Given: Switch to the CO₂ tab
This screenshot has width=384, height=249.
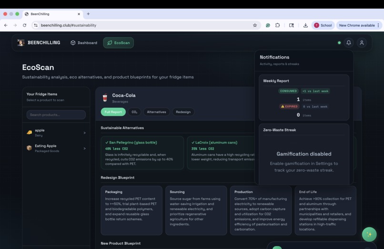Looking at the screenshot, I should coord(134,112).
